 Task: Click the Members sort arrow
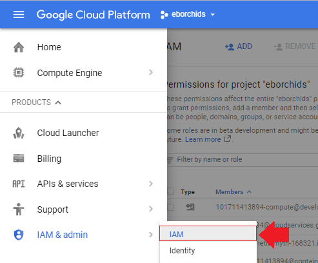[x=249, y=192]
